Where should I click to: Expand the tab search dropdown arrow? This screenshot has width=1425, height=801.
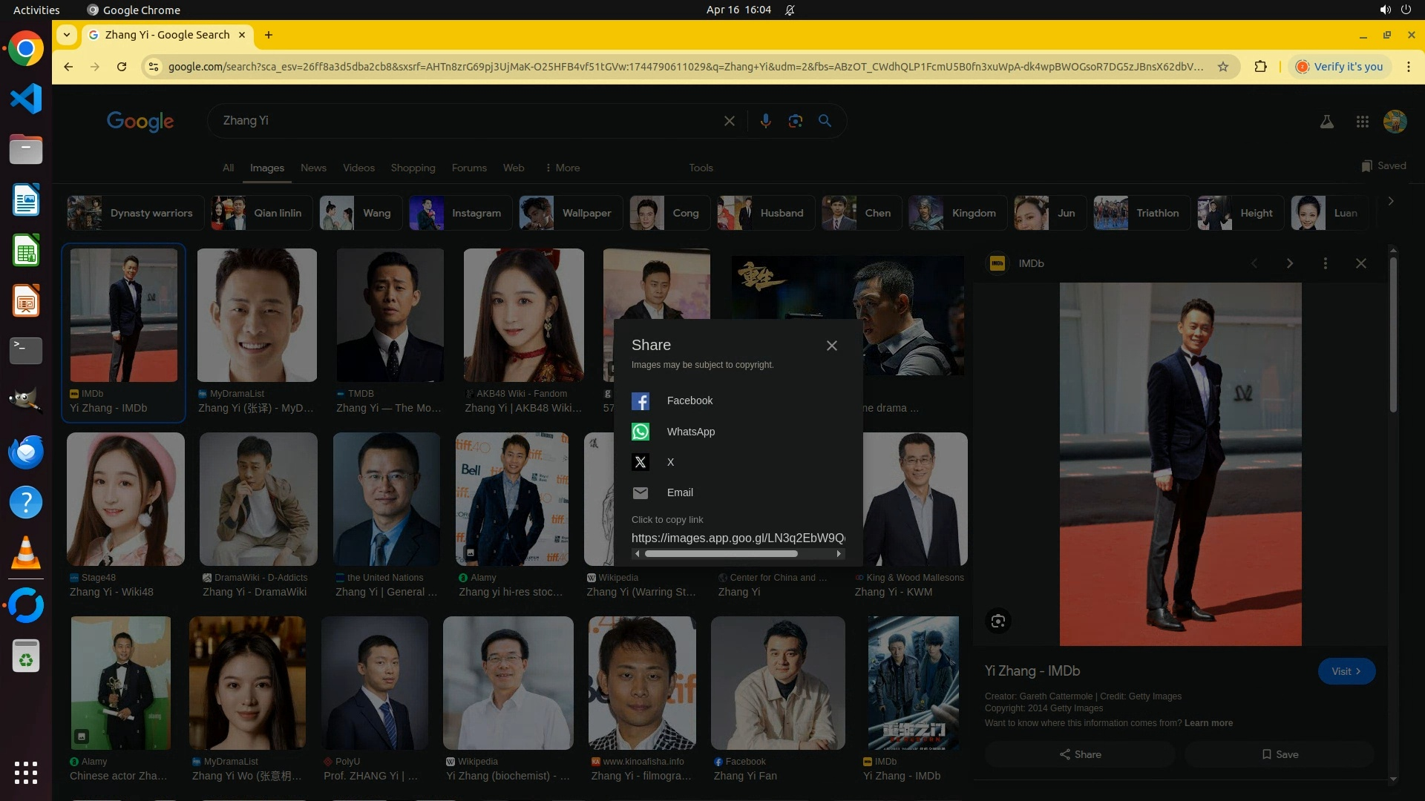tap(67, 35)
